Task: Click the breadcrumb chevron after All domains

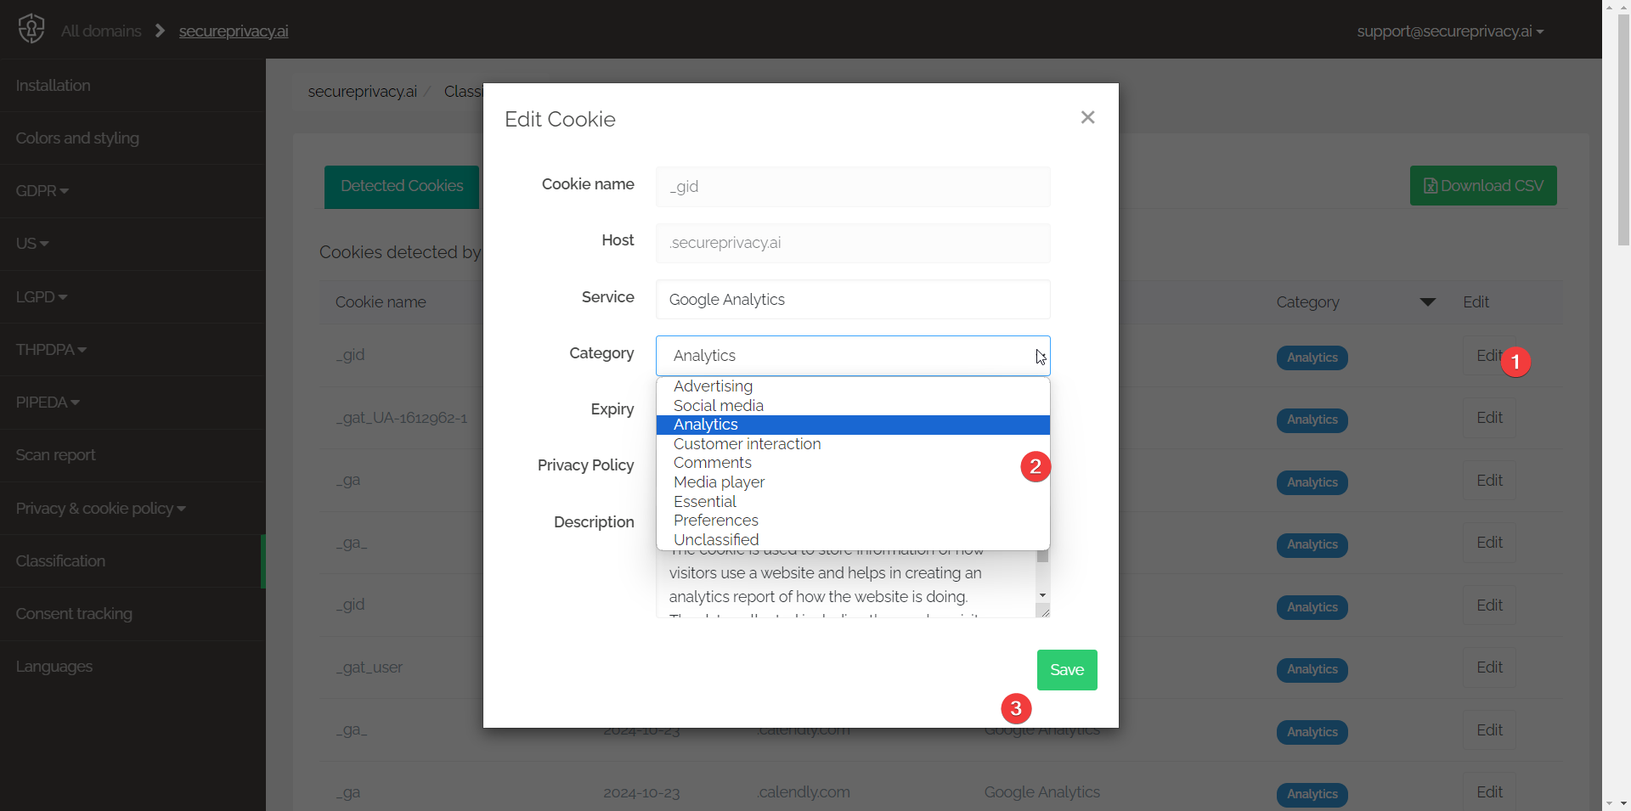Action: [159, 31]
